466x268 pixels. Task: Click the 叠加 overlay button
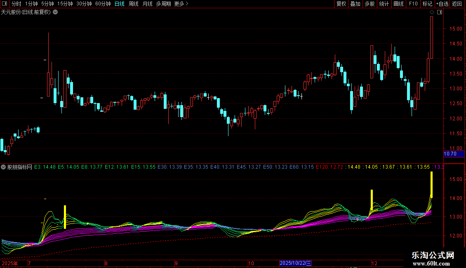355,4
